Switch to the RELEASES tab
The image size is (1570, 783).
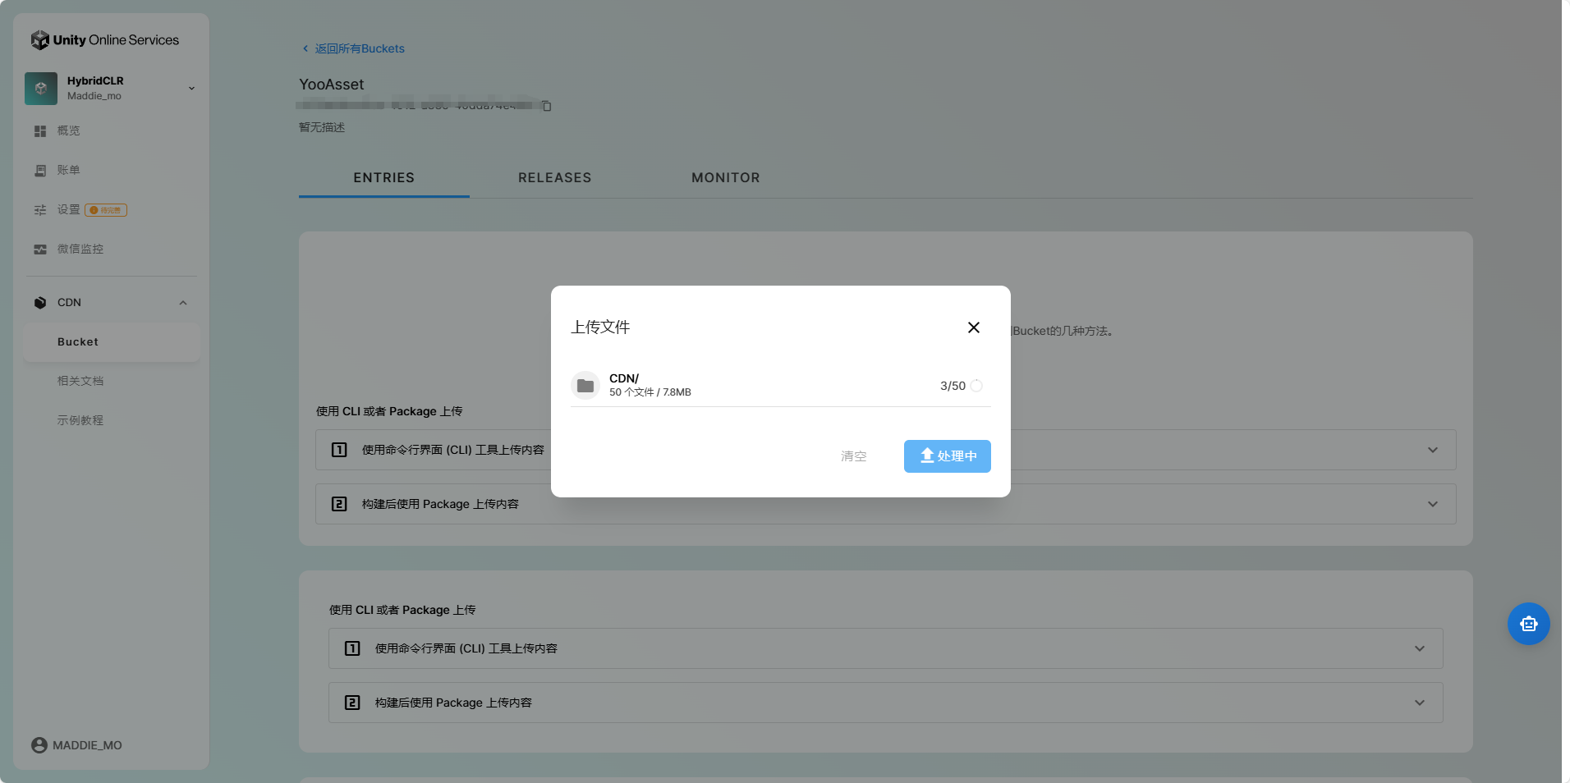coord(555,177)
